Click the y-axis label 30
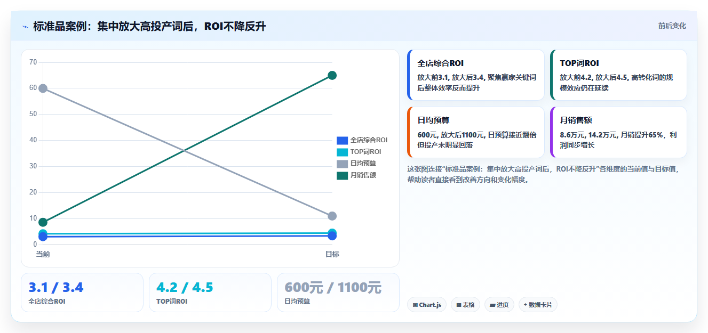The width and height of the screenshot is (708, 333). coord(33,166)
